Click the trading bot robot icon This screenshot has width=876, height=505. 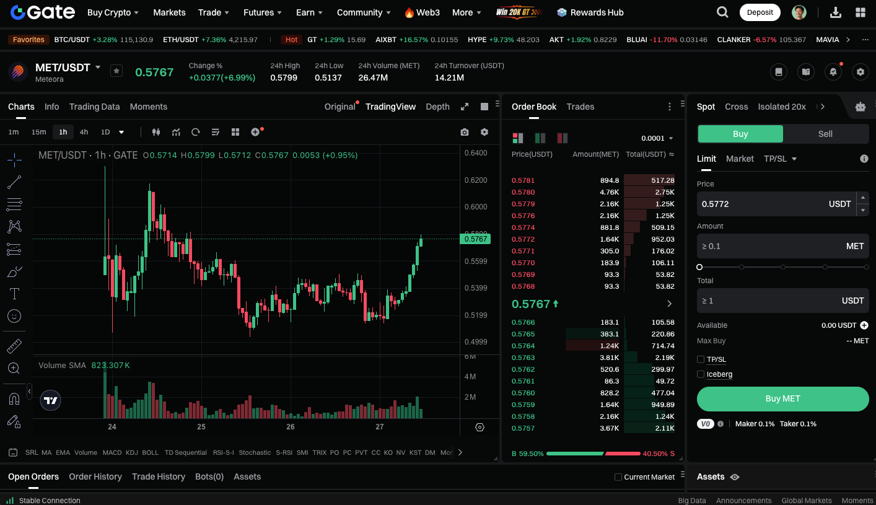pyautogui.click(x=860, y=107)
